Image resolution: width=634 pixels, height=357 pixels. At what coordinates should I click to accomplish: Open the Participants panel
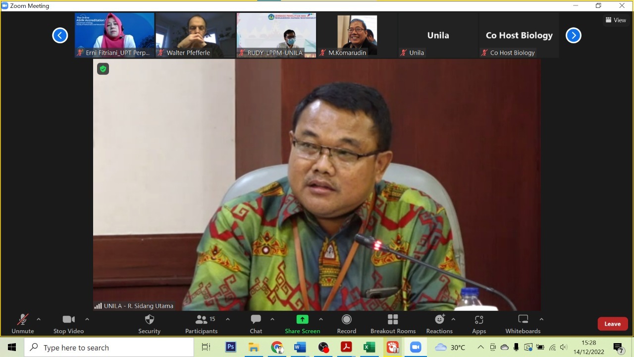pos(201,324)
